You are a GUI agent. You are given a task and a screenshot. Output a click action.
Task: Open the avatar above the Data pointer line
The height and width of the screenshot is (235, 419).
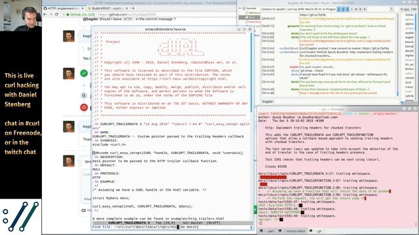[69, 127]
